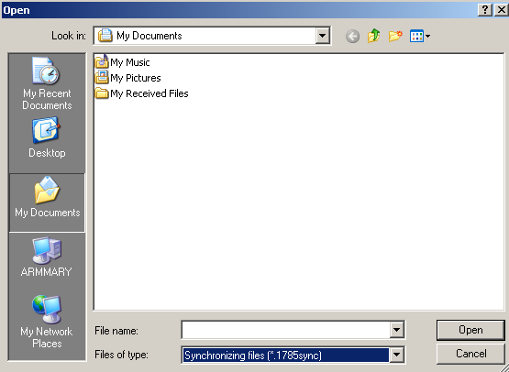Open ARMMARY computer in places bar
Viewport: 509px width, 372px height.
point(47,257)
